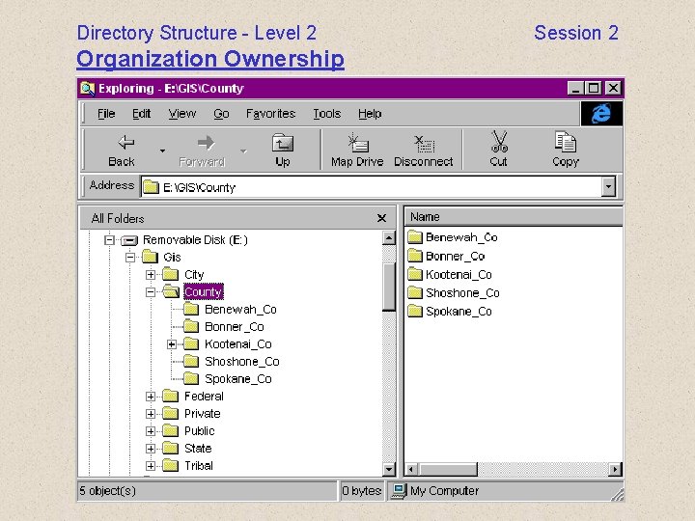Collapse the Gis folder node
695x521 pixels.
[130, 258]
